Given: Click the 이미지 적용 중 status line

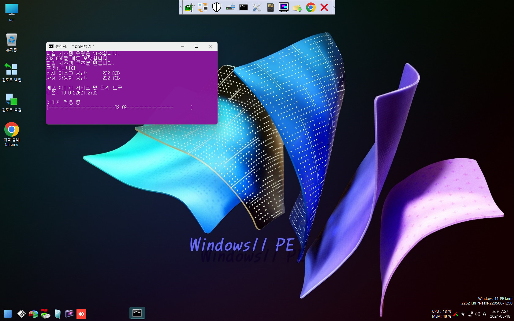Looking at the screenshot, I should 63,102.
